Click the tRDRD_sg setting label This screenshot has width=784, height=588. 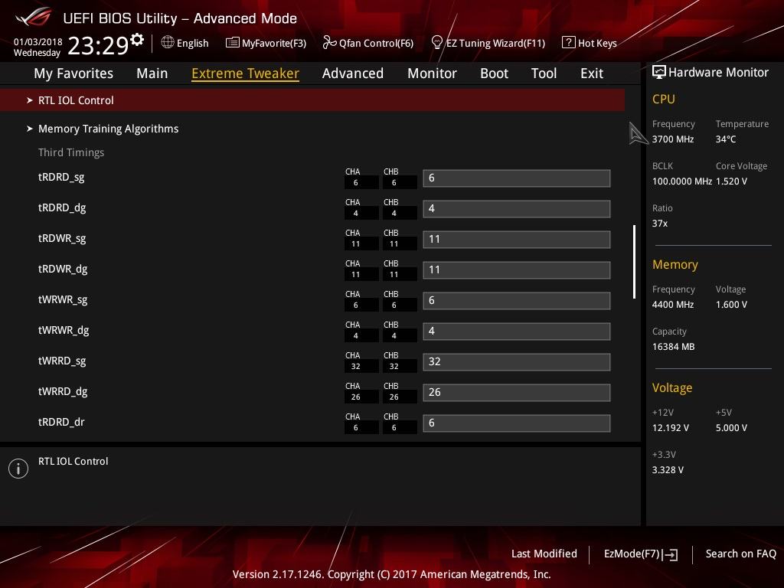click(61, 177)
